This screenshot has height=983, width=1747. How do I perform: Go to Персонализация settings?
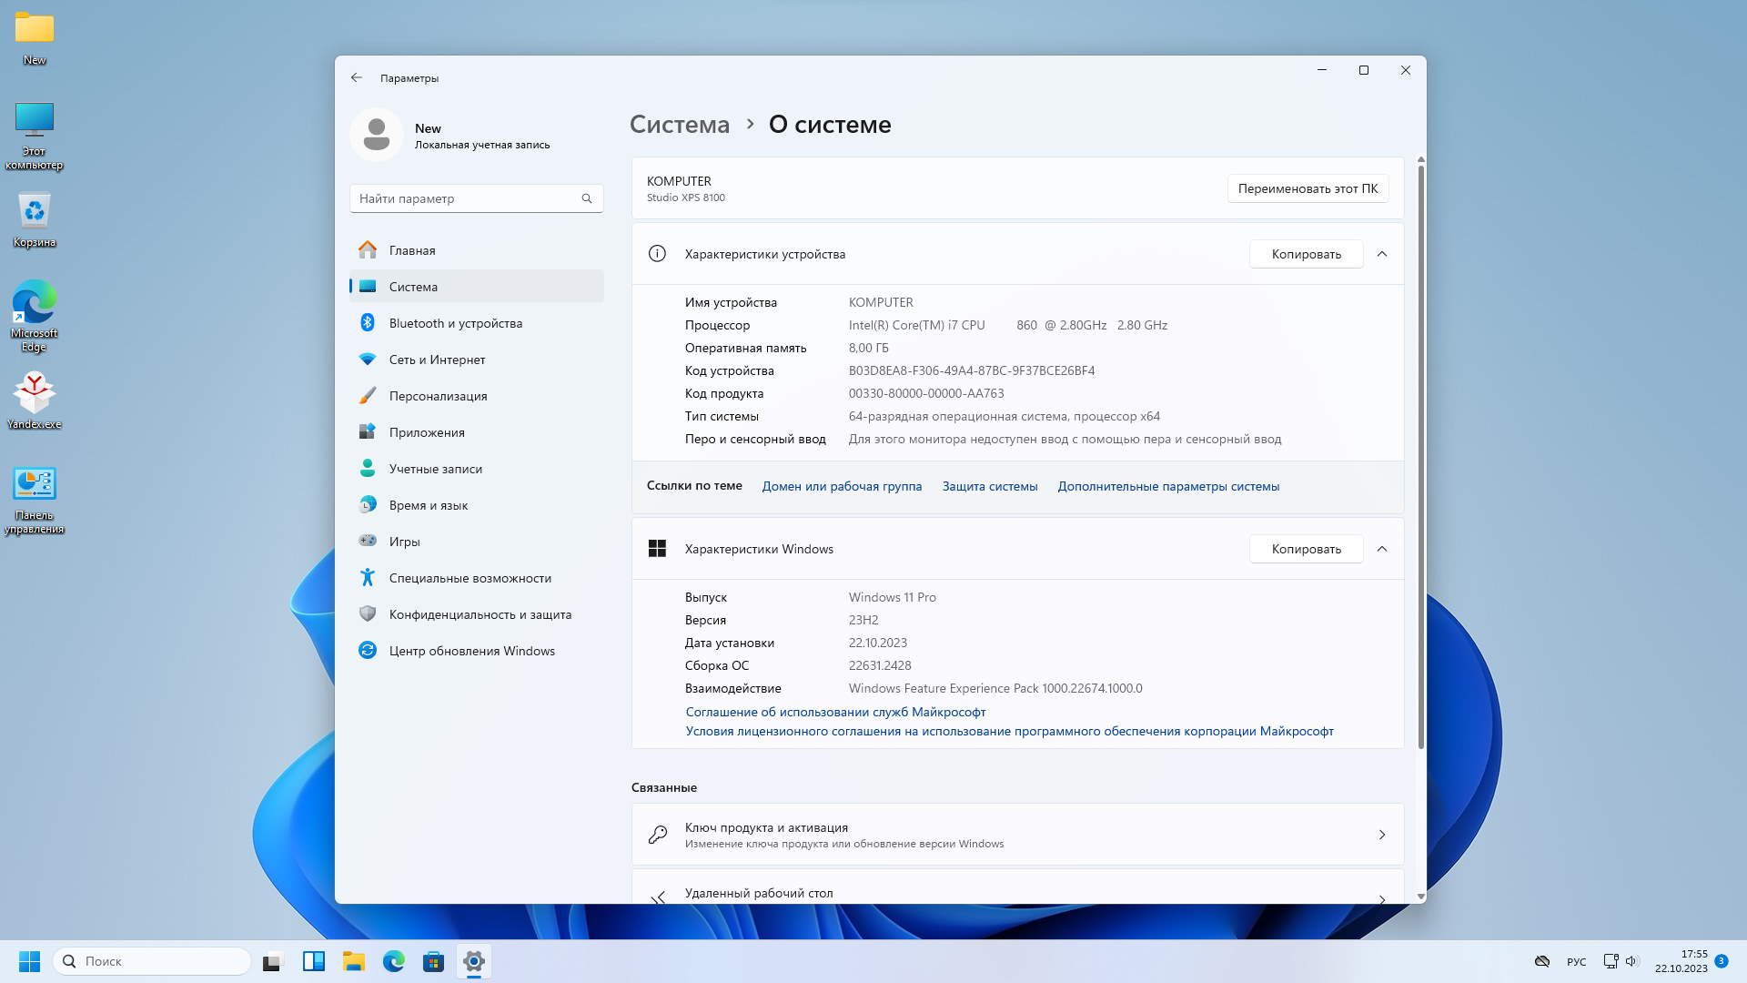coord(438,396)
